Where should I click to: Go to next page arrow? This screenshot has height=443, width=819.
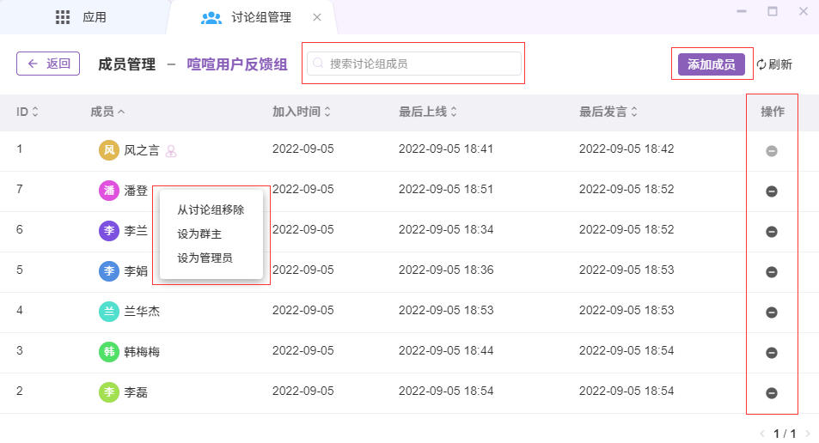808,434
